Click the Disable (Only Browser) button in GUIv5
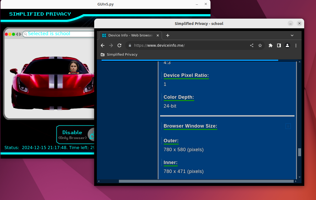 (x=75, y=134)
